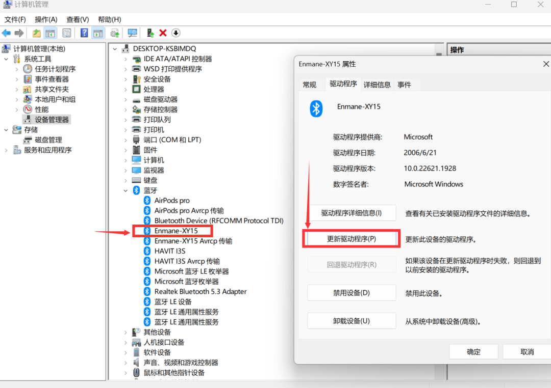Click 确定 to confirm the properties dialog
The height and width of the screenshot is (388, 551).
(473, 351)
